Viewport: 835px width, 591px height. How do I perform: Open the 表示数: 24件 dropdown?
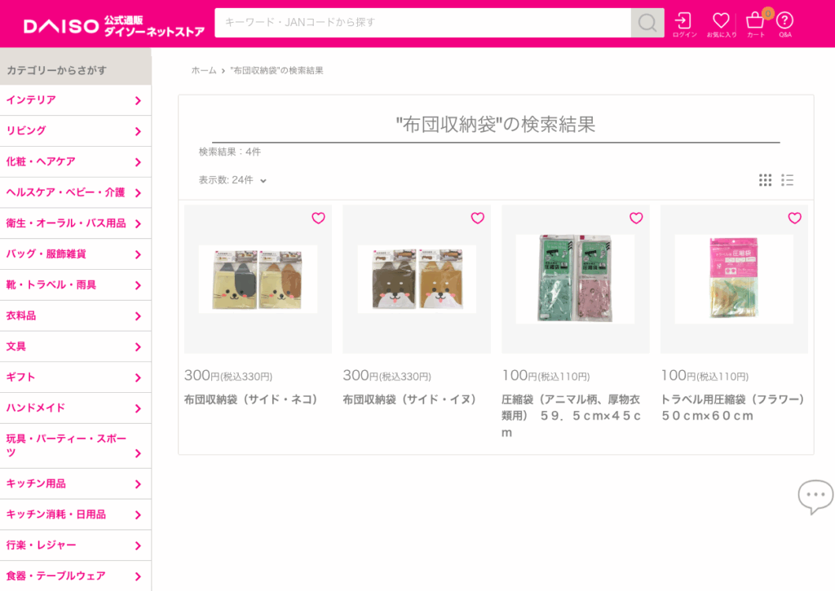pyautogui.click(x=232, y=180)
